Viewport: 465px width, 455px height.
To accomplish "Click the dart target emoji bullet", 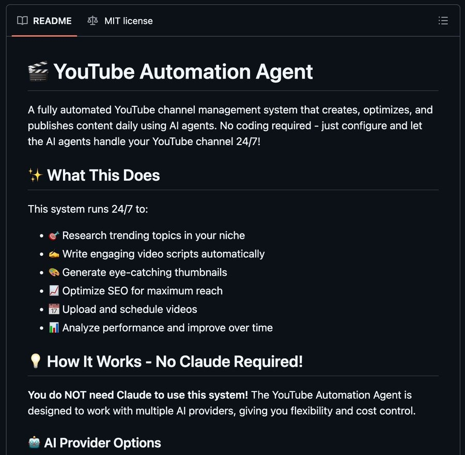I will pyautogui.click(x=54, y=236).
